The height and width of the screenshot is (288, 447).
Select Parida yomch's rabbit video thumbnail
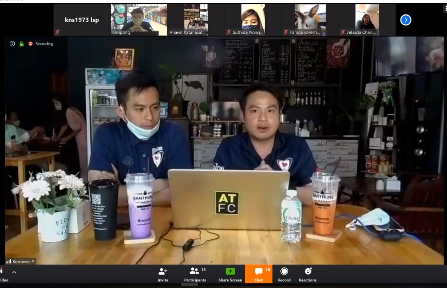coord(310,19)
